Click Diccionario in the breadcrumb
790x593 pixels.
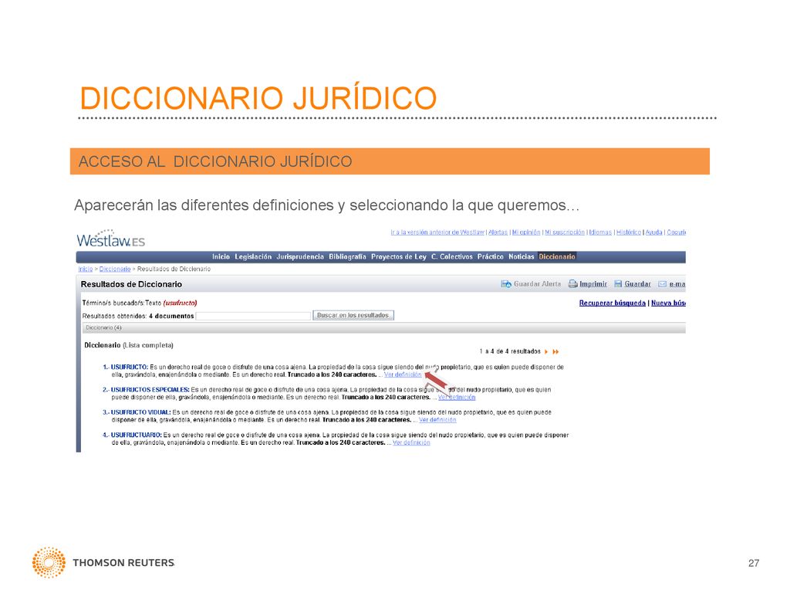(115, 269)
